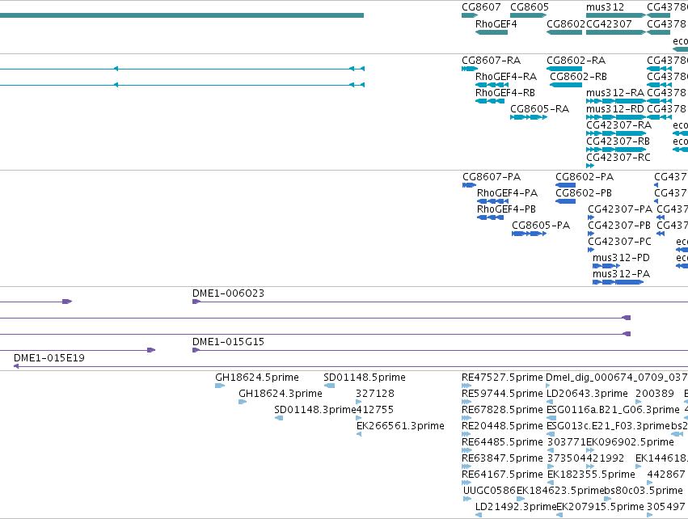Open the CG8602-RB transcript label
Image resolution: width=688 pixels, height=519 pixels.
pos(578,77)
